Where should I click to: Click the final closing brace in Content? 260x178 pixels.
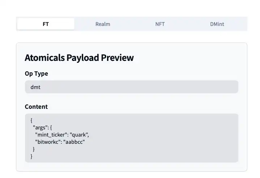pyautogui.click(x=32, y=156)
